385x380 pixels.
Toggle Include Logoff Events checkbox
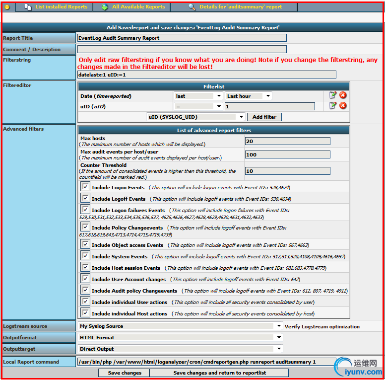85,198
